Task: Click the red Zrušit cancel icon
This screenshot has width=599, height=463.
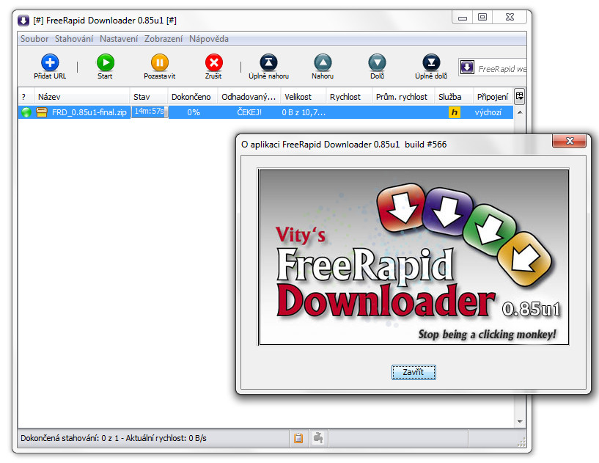Action: point(213,61)
